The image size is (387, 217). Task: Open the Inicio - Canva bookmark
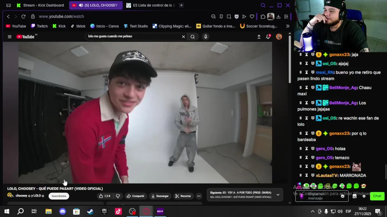(x=104, y=26)
